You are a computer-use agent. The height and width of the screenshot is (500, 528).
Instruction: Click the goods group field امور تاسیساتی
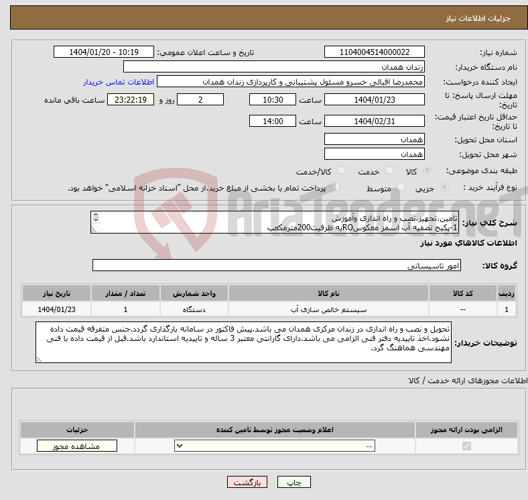tap(277, 265)
